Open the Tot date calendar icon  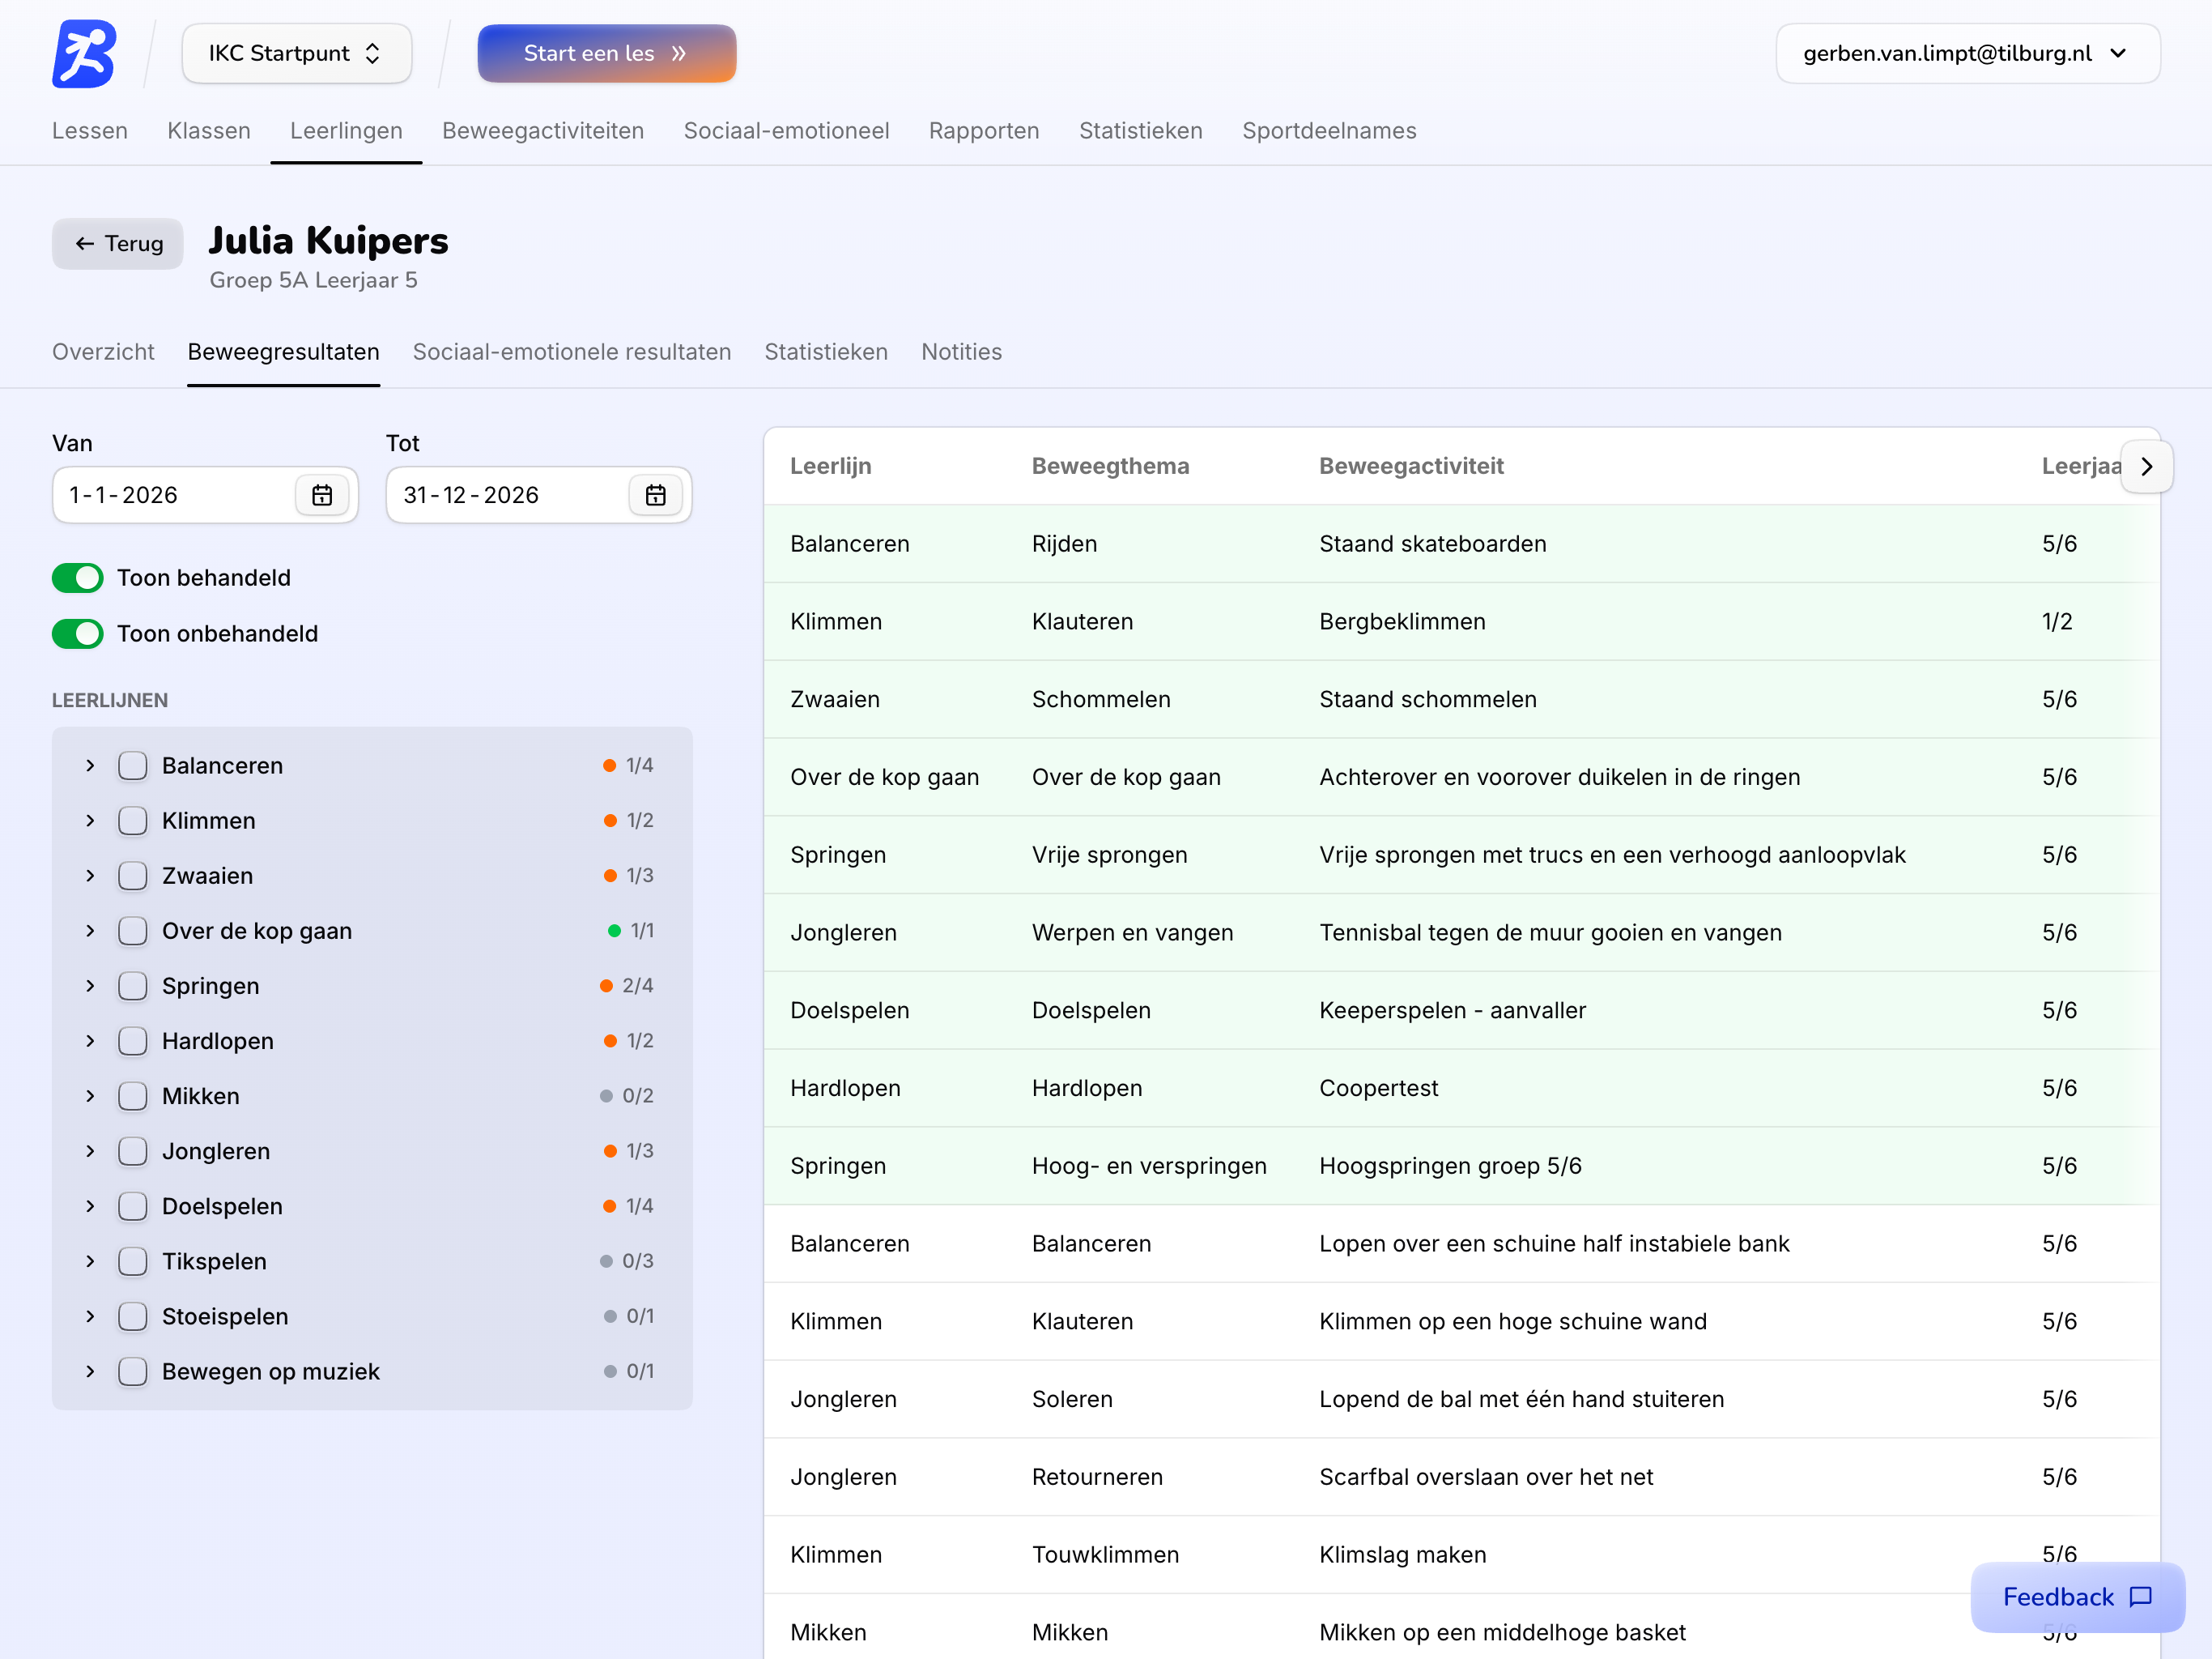[656, 495]
